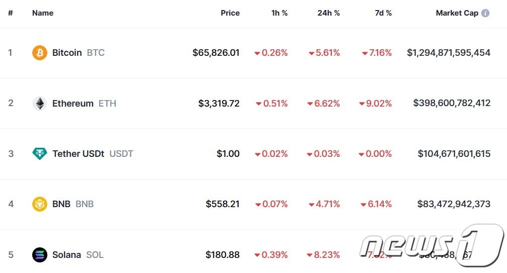The height and width of the screenshot is (273, 507).
Task: Sort the table by Name column
Action: pos(43,13)
